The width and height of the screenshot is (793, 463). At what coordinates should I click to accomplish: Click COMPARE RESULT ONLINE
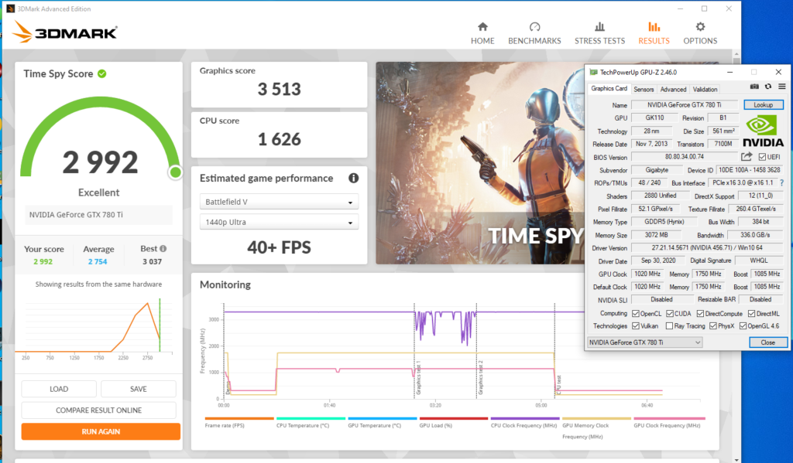98,410
